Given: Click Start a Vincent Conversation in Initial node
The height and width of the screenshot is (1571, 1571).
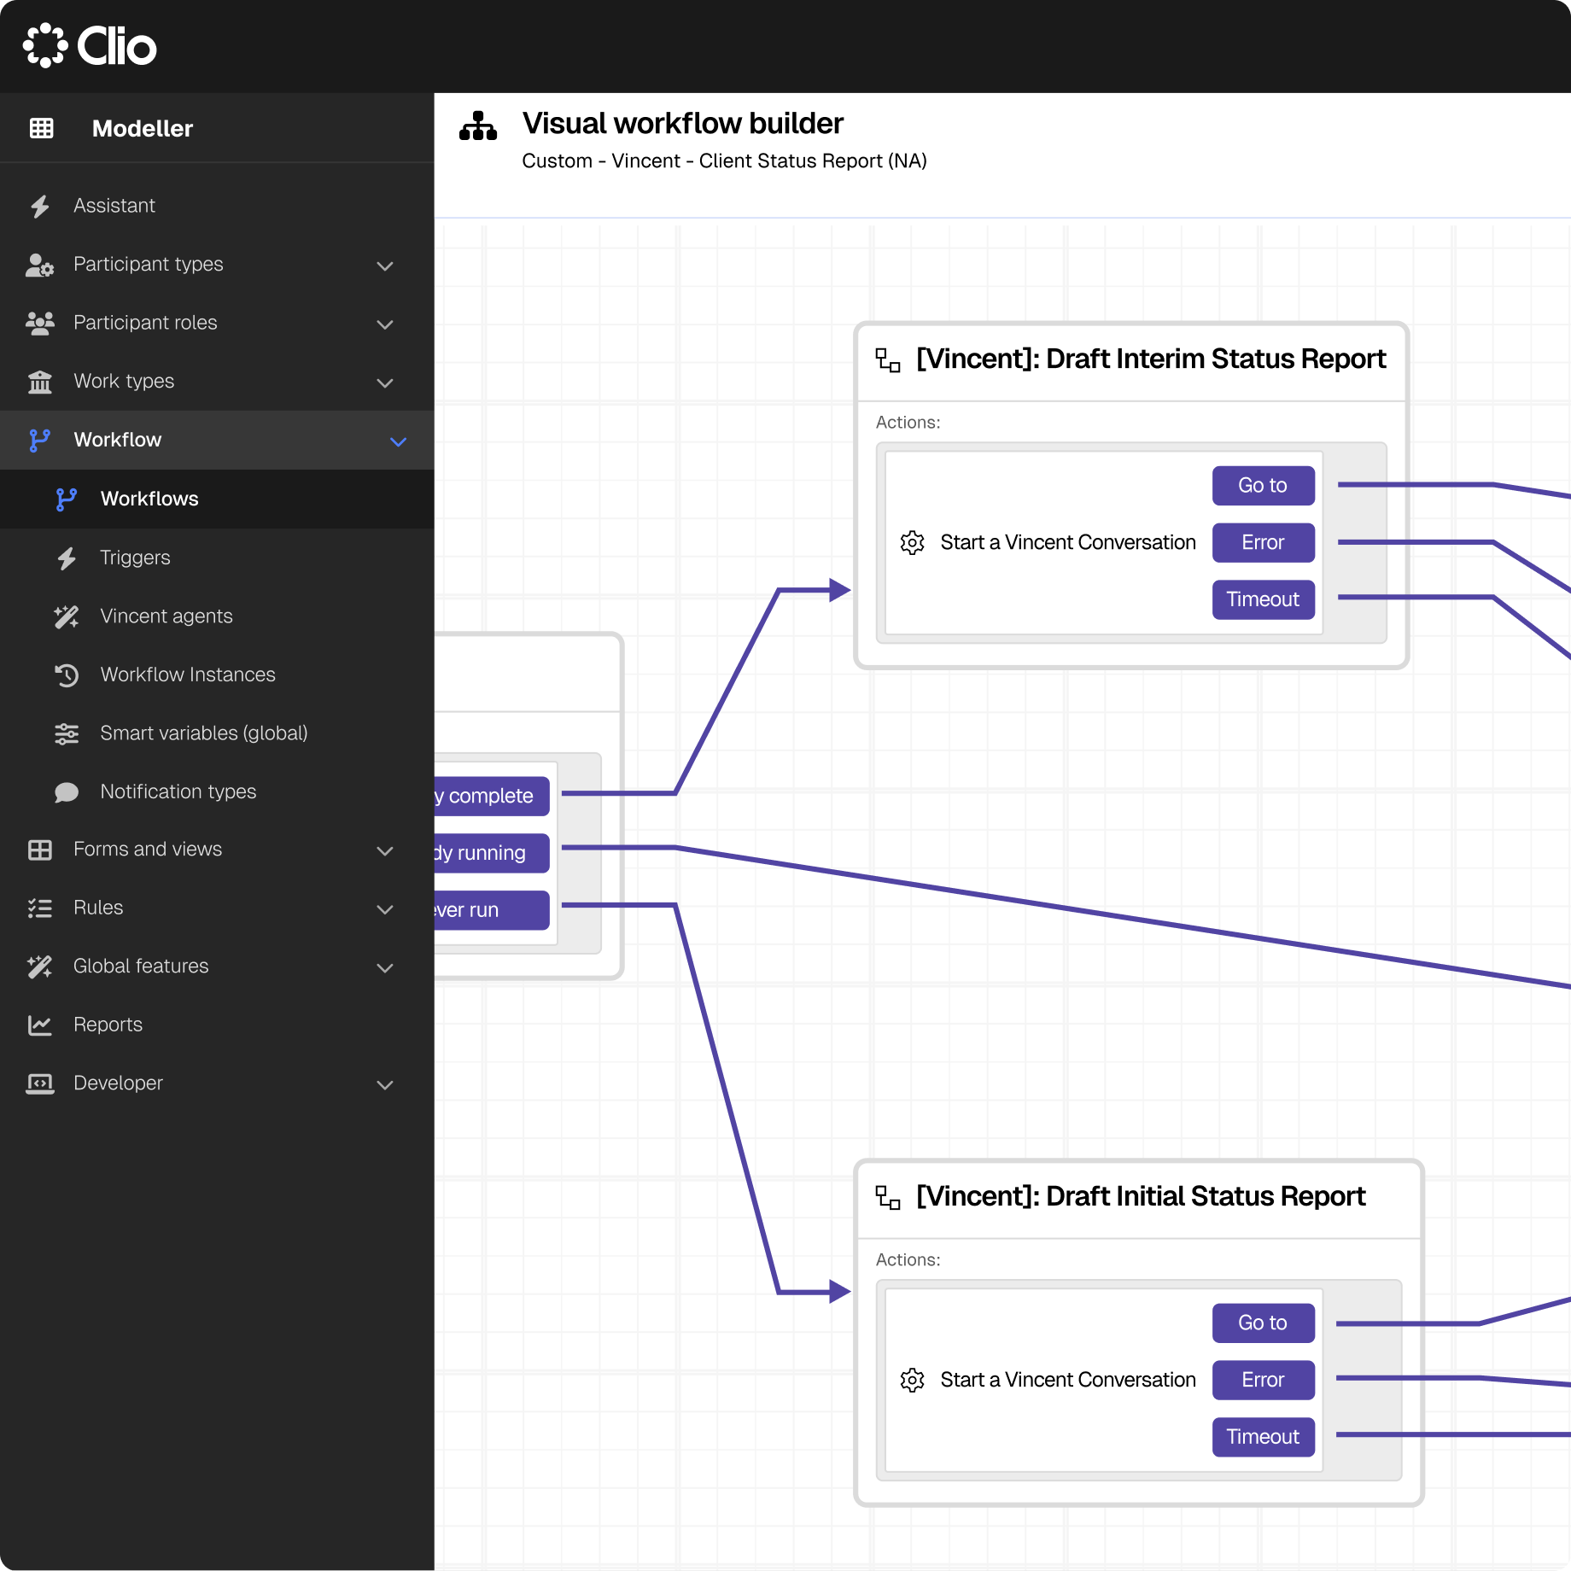Looking at the screenshot, I should (x=1068, y=1380).
